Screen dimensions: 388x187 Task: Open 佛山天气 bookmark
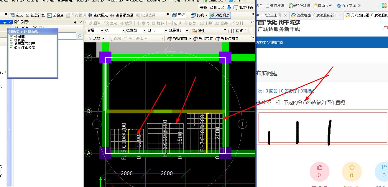coord(323,6)
